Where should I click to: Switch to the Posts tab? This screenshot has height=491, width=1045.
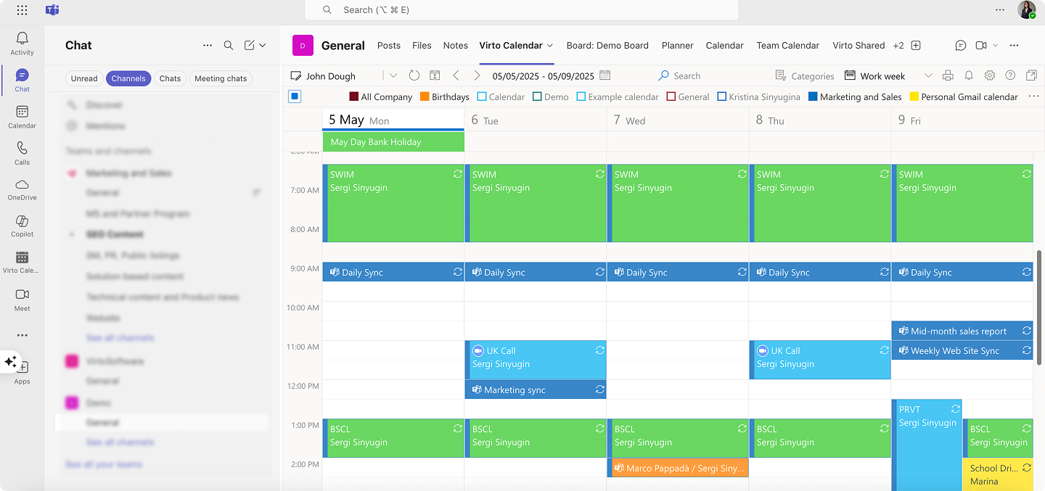(x=389, y=45)
